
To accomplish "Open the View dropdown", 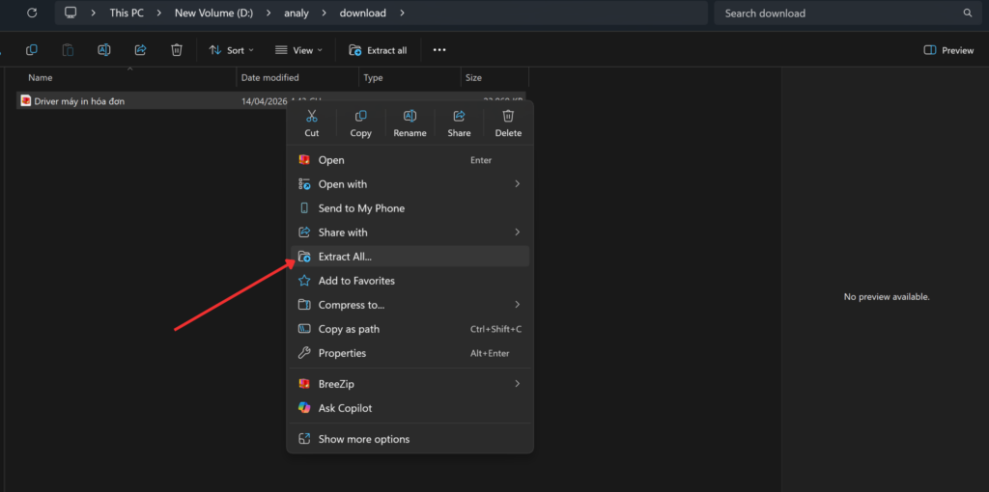I will tap(299, 50).
